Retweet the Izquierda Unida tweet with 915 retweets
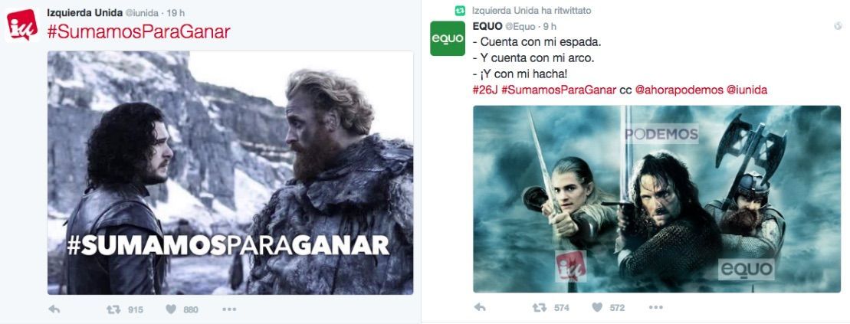850x324 pixels. [x=113, y=309]
